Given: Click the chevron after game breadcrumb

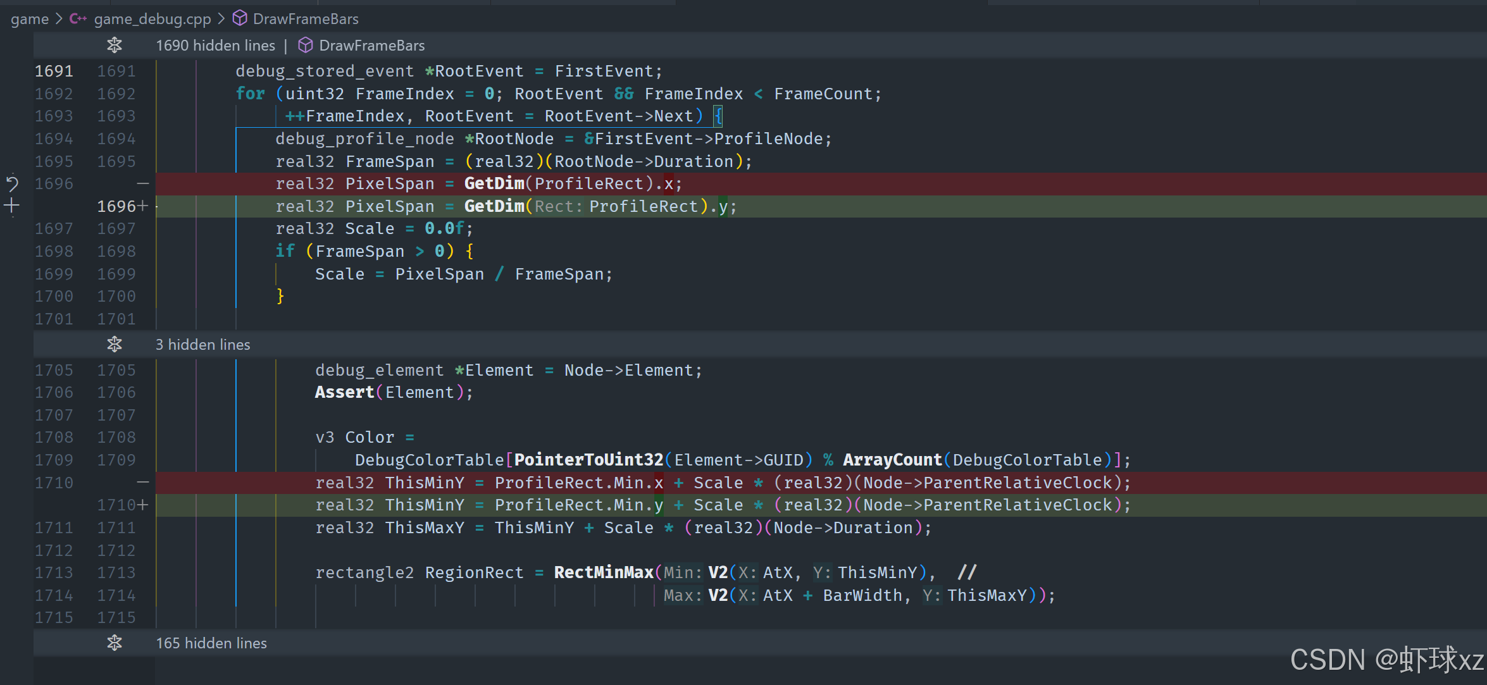Looking at the screenshot, I should (x=59, y=19).
